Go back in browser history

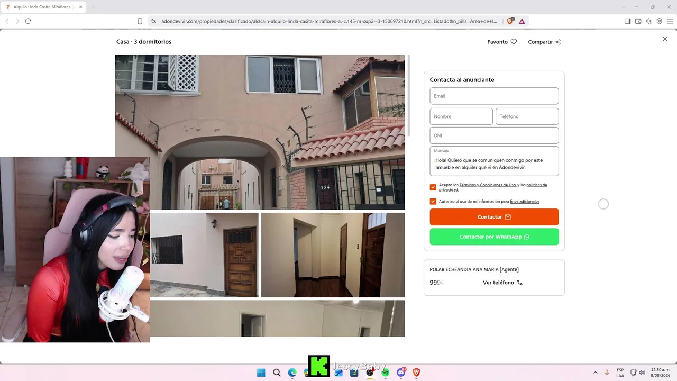tap(7, 21)
